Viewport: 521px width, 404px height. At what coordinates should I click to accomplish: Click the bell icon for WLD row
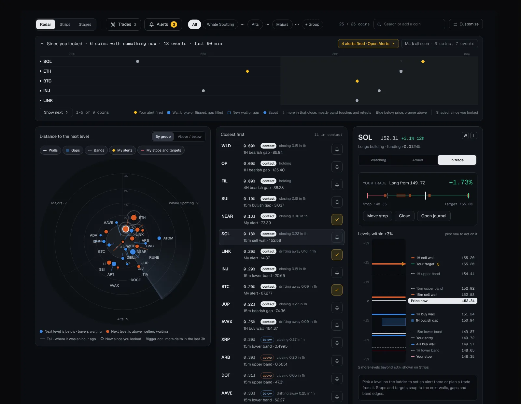click(x=337, y=149)
